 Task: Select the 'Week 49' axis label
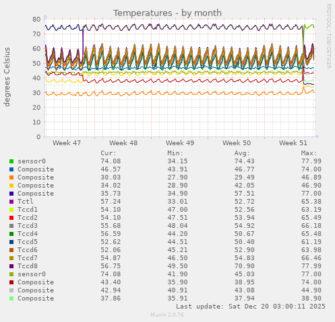coord(180,143)
